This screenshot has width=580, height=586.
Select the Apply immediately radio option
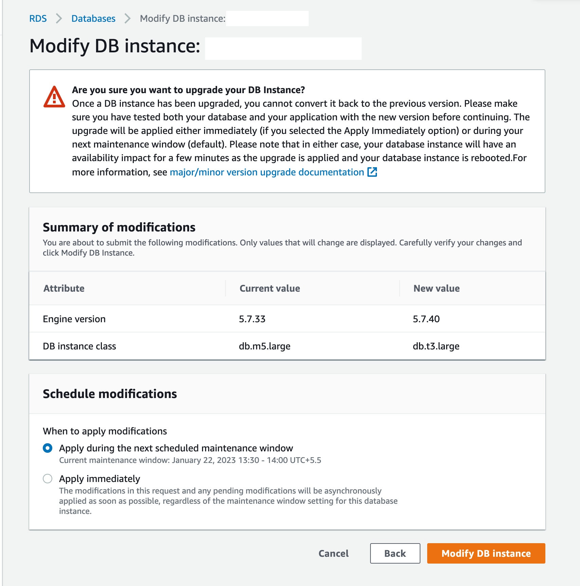click(48, 479)
